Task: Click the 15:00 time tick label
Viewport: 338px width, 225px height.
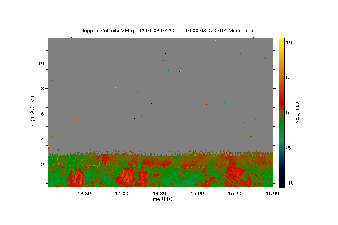Action: [197, 193]
